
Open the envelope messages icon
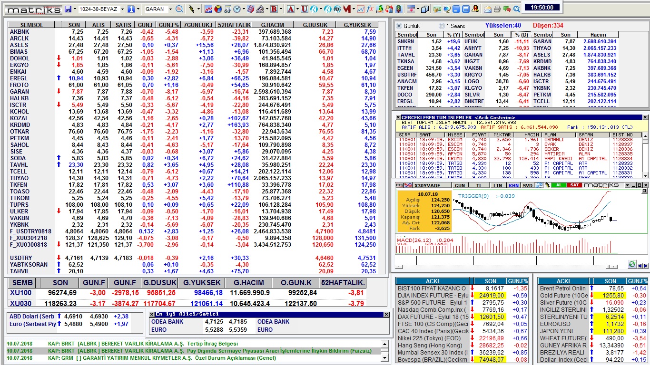coord(488,9)
